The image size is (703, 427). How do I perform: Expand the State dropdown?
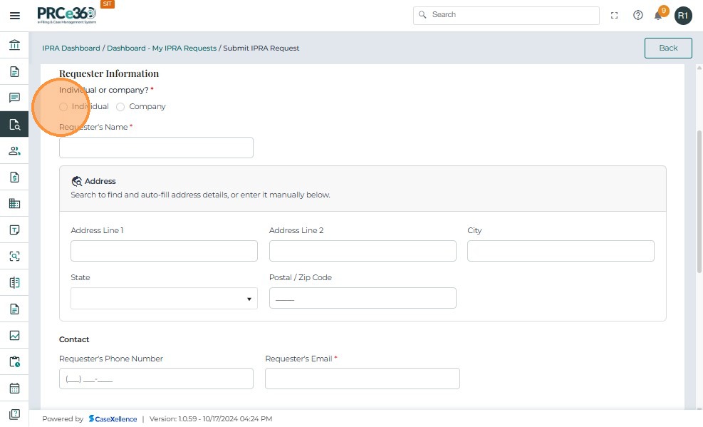tap(164, 299)
